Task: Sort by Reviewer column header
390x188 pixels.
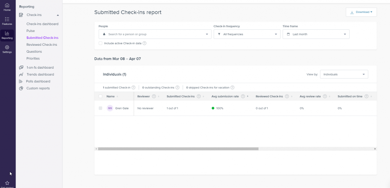Action: click(x=144, y=96)
